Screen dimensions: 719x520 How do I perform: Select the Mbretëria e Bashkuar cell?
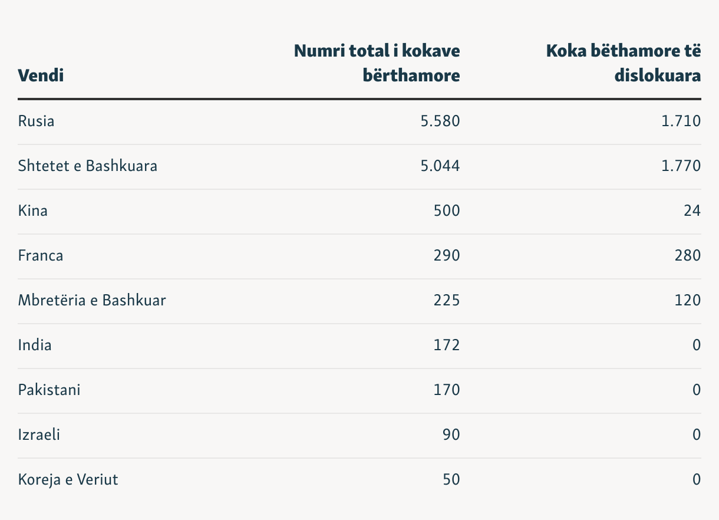[x=92, y=300]
